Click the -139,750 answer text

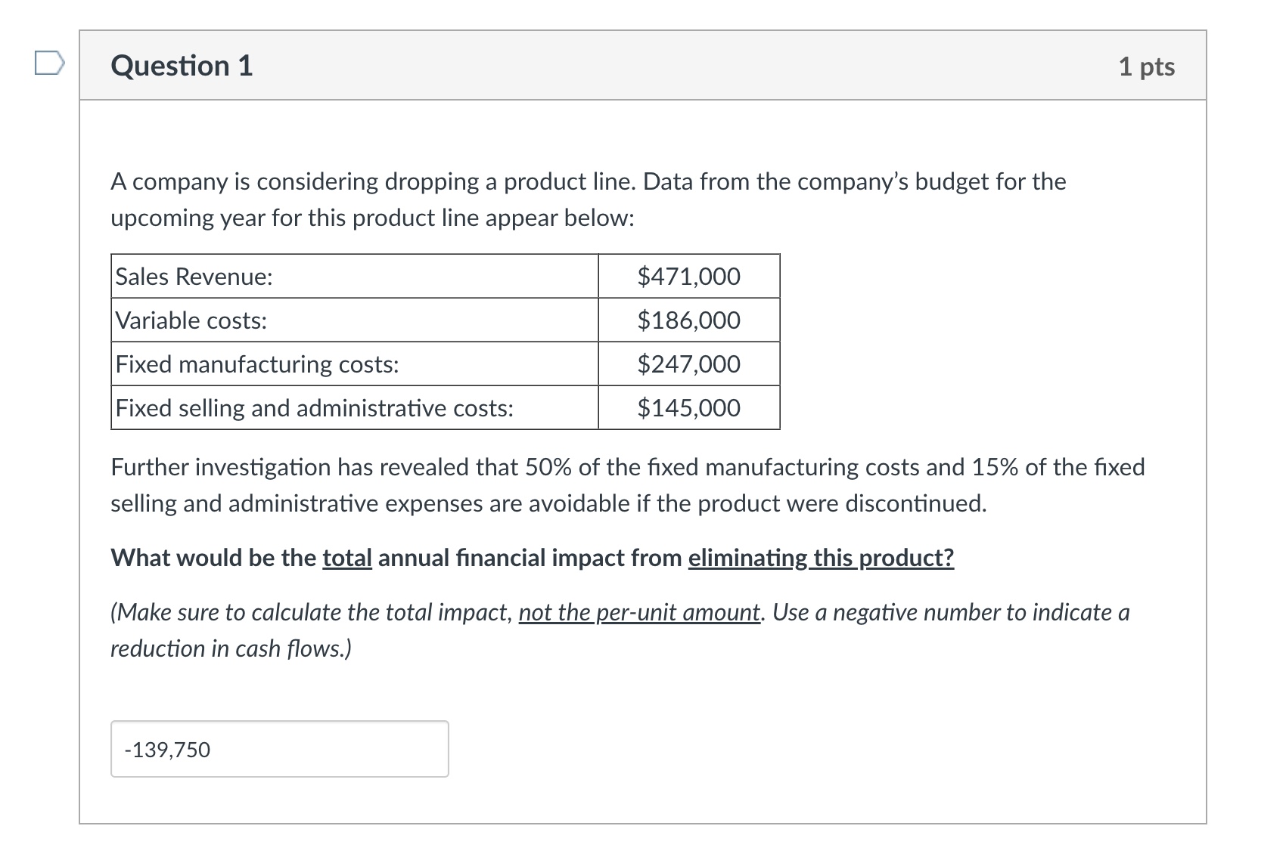tap(168, 750)
